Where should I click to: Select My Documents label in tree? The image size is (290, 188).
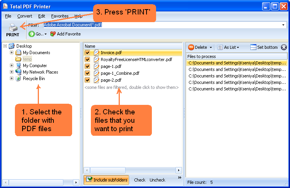[x=36, y=53]
